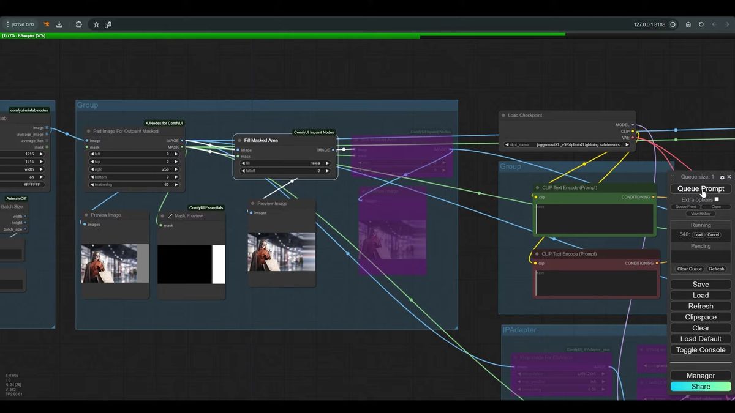Viewport: 735px width, 413px height.
Task: Choose previous ckpt_name checkpoint model
Action: pos(507,144)
